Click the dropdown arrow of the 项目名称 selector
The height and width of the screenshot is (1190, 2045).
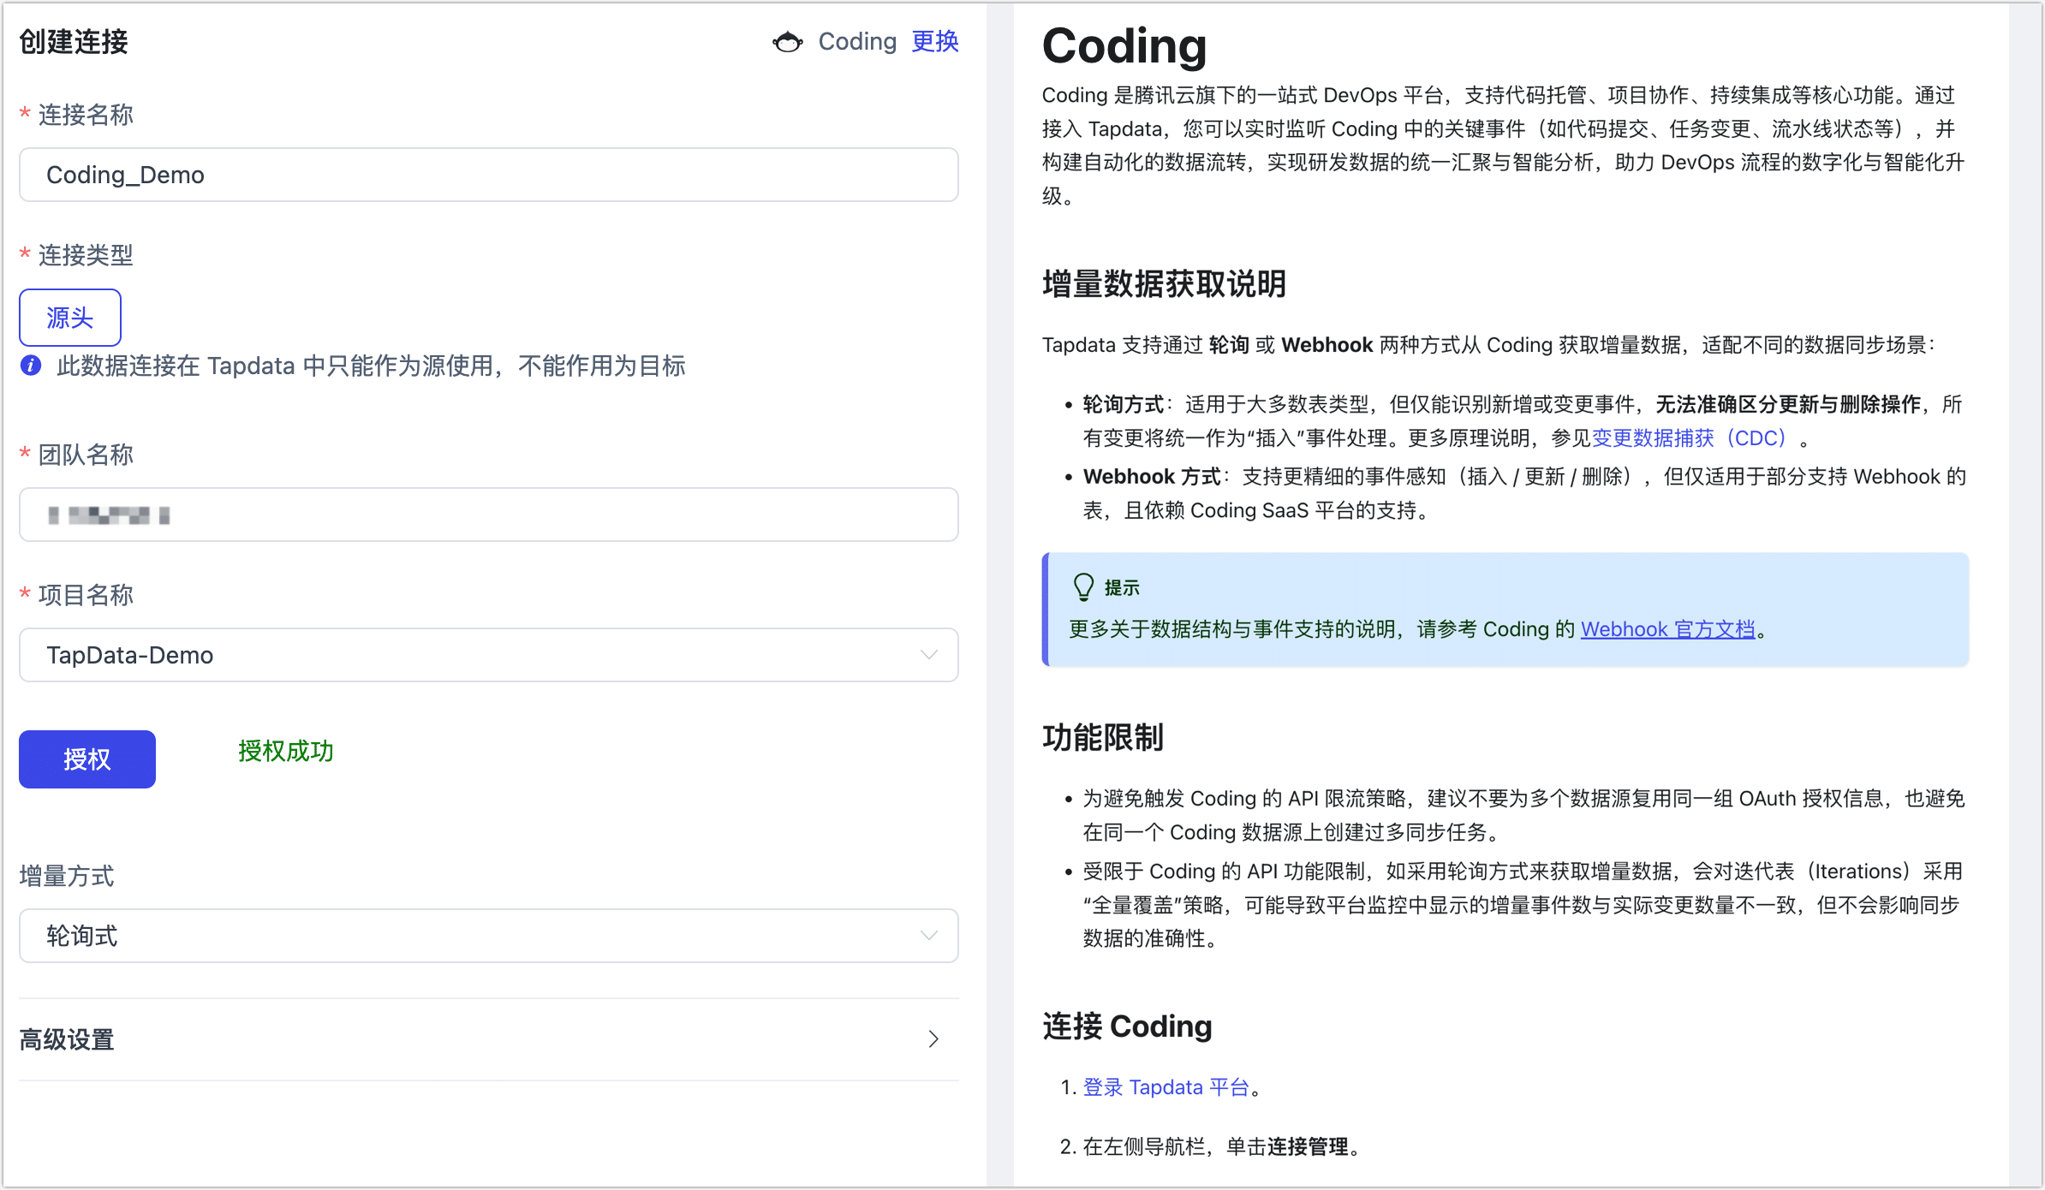pyautogui.click(x=930, y=655)
